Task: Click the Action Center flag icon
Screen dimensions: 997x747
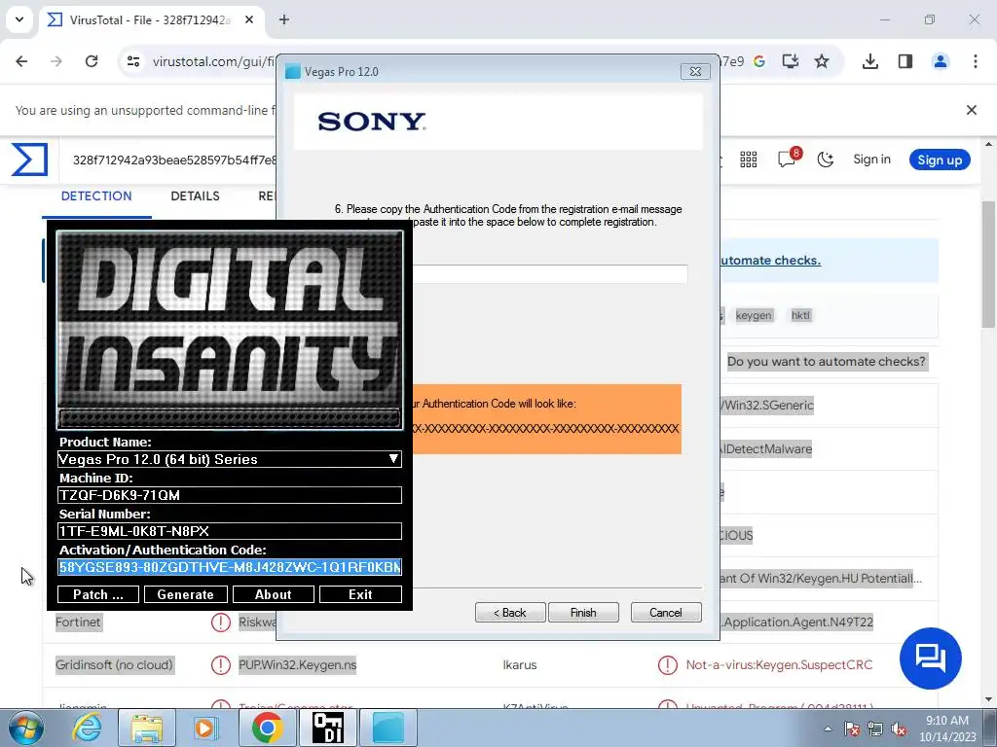Action: point(852,729)
